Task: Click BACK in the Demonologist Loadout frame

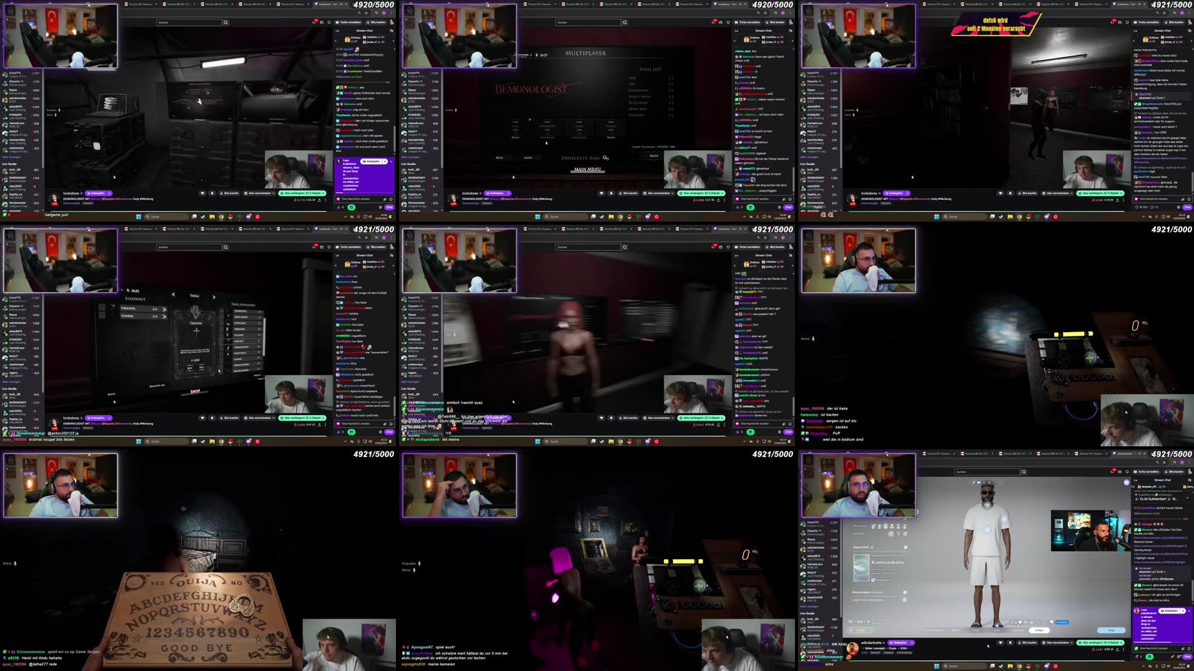Action: click(111, 394)
